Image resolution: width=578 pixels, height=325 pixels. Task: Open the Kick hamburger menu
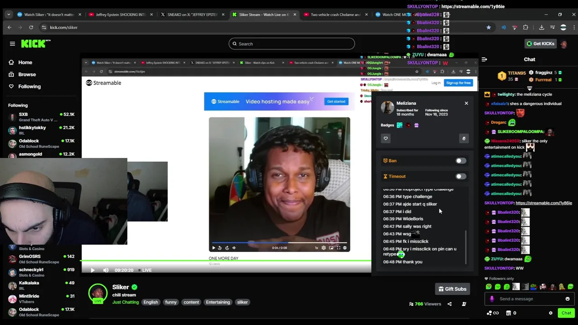[12, 44]
